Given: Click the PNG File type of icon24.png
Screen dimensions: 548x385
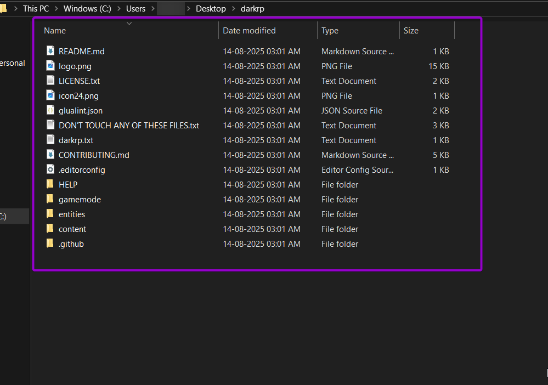Looking at the screenshot, I should coord(337,96).
